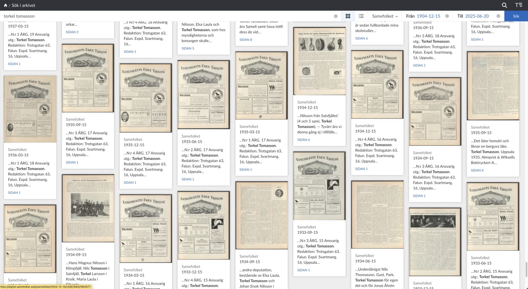Open SIDAN 8 link under 1935-09-15 Almqvist result
Screen dimensions: 528x289
[x=477, y=170]
